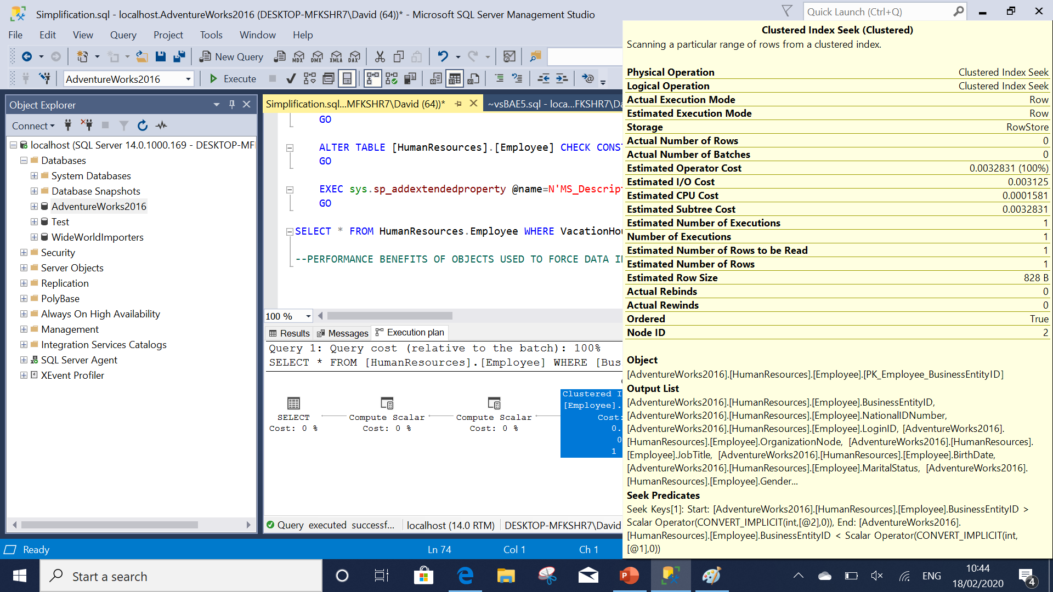Click New Query in toolbar
The height and width of the screenshot is (592, 1053).
[231, 56]
